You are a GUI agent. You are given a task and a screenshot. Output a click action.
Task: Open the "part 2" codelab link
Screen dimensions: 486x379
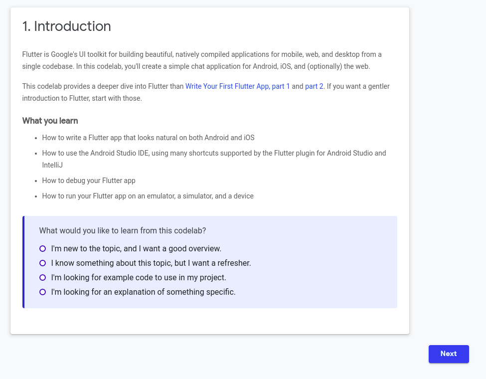314,86
